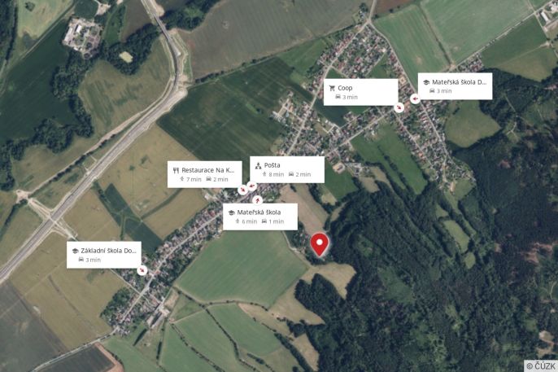The width and height of the screenshot is (558, 372).
Task: Open the Mateřská škola D... label near Coop
Action: pos(455,86)
